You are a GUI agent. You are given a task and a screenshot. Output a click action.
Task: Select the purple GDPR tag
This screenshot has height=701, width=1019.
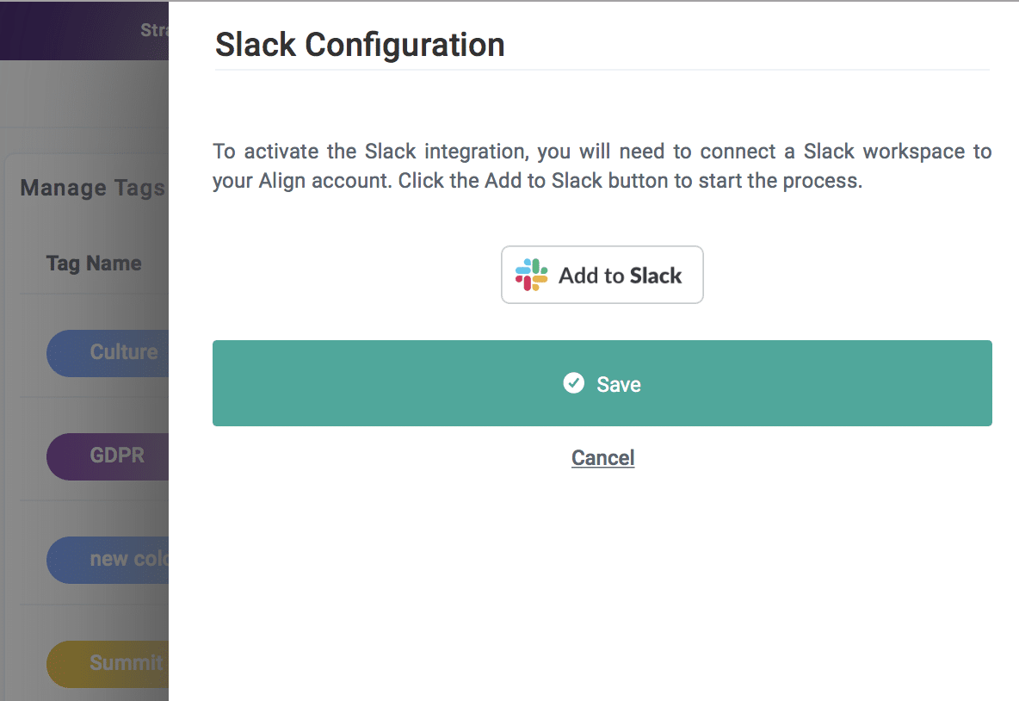pos(108,456)
